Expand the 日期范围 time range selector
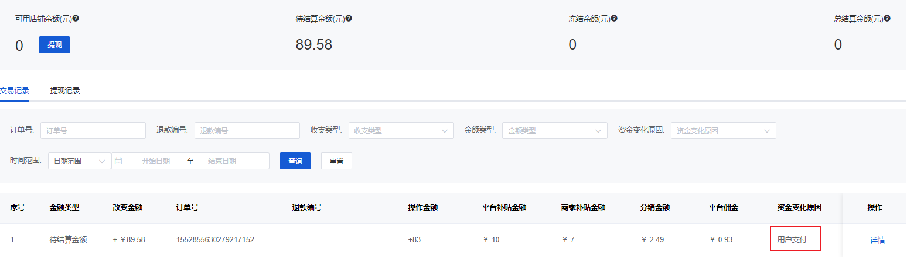This screenshot has width=907, height=257. tap(79, 161)
